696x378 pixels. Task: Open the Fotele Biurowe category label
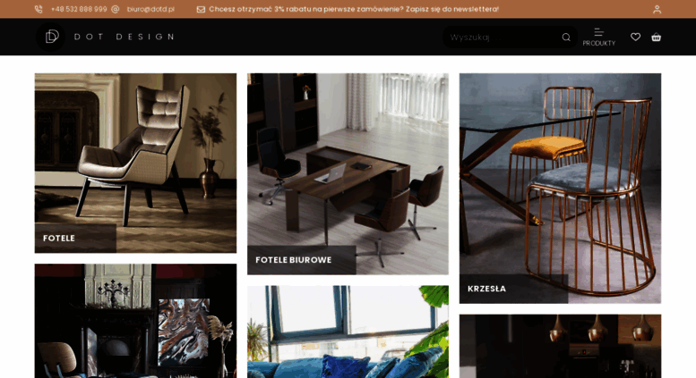[x=294, y=260]
